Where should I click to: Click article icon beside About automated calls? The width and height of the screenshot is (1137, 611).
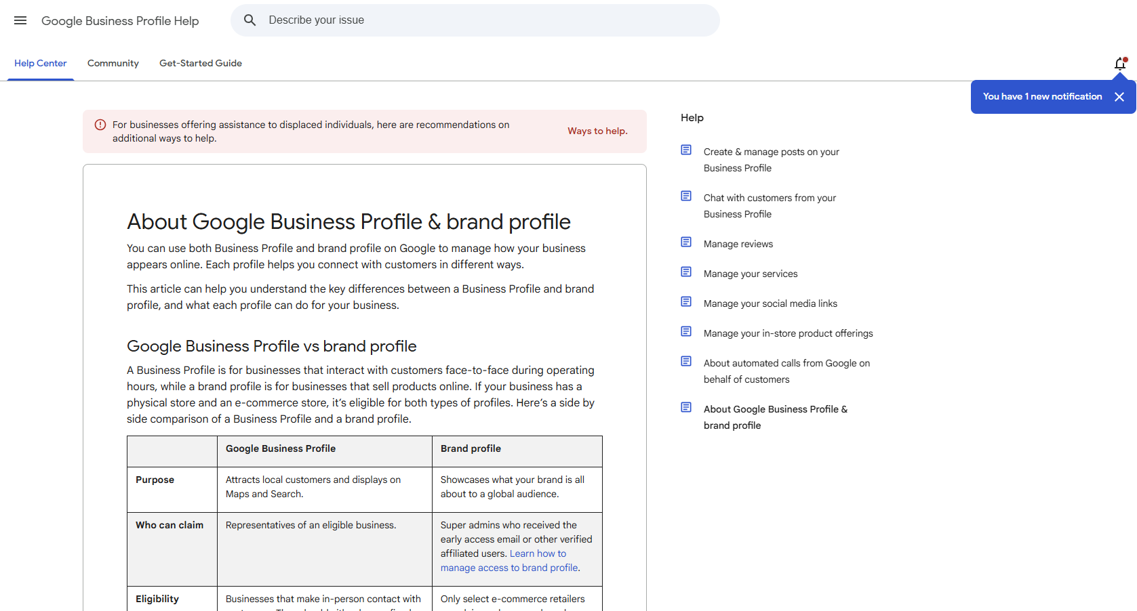[686, 361]
